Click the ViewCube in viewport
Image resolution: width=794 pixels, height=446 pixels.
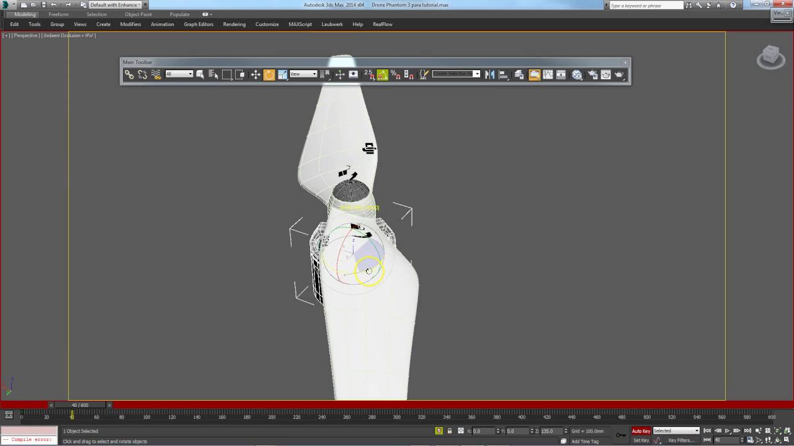771,57
